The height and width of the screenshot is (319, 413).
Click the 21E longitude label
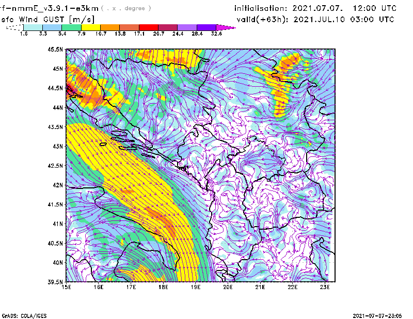tap(260, 287)
